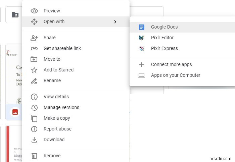Choose Apps on your Computer

[x=182, y=75]
